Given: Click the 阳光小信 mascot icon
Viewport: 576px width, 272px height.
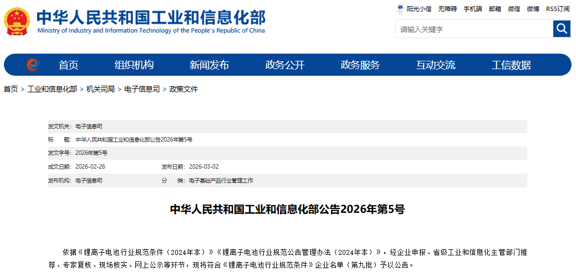Looking at the screenshot, I should [400, 9].
